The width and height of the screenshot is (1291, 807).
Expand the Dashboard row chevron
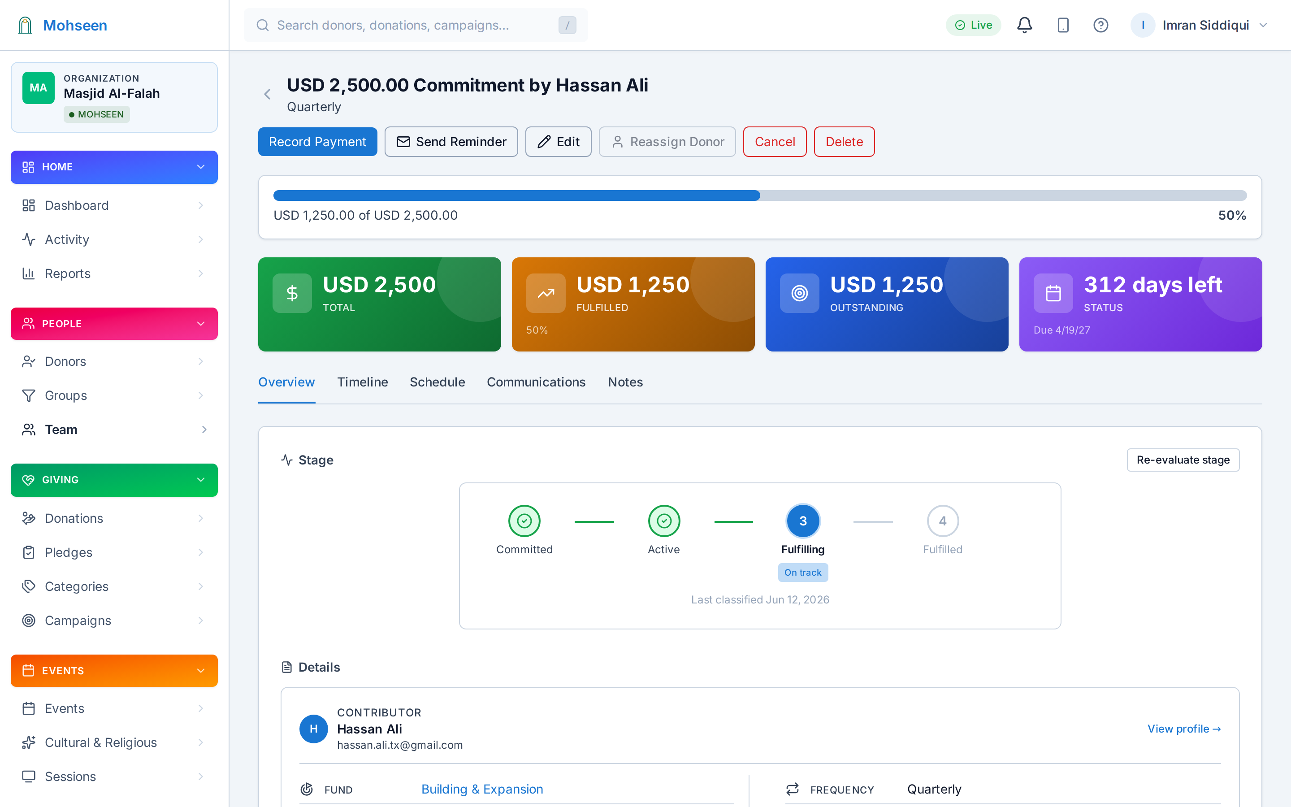click(200, 205)
